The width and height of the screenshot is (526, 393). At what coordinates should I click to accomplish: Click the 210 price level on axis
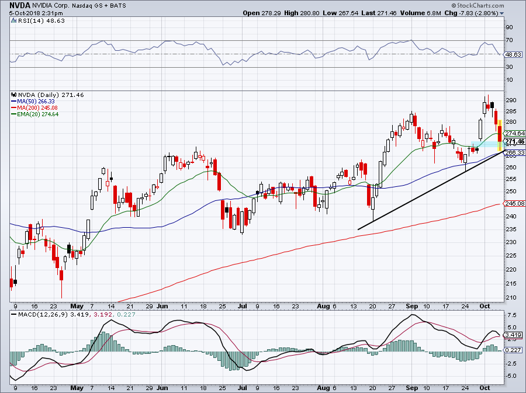pos(511,297)
